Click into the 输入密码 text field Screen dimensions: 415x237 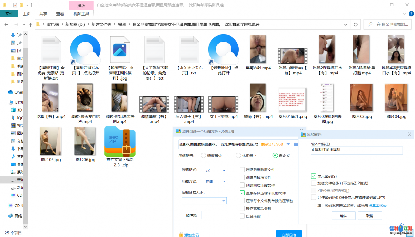tap(356, 150)
